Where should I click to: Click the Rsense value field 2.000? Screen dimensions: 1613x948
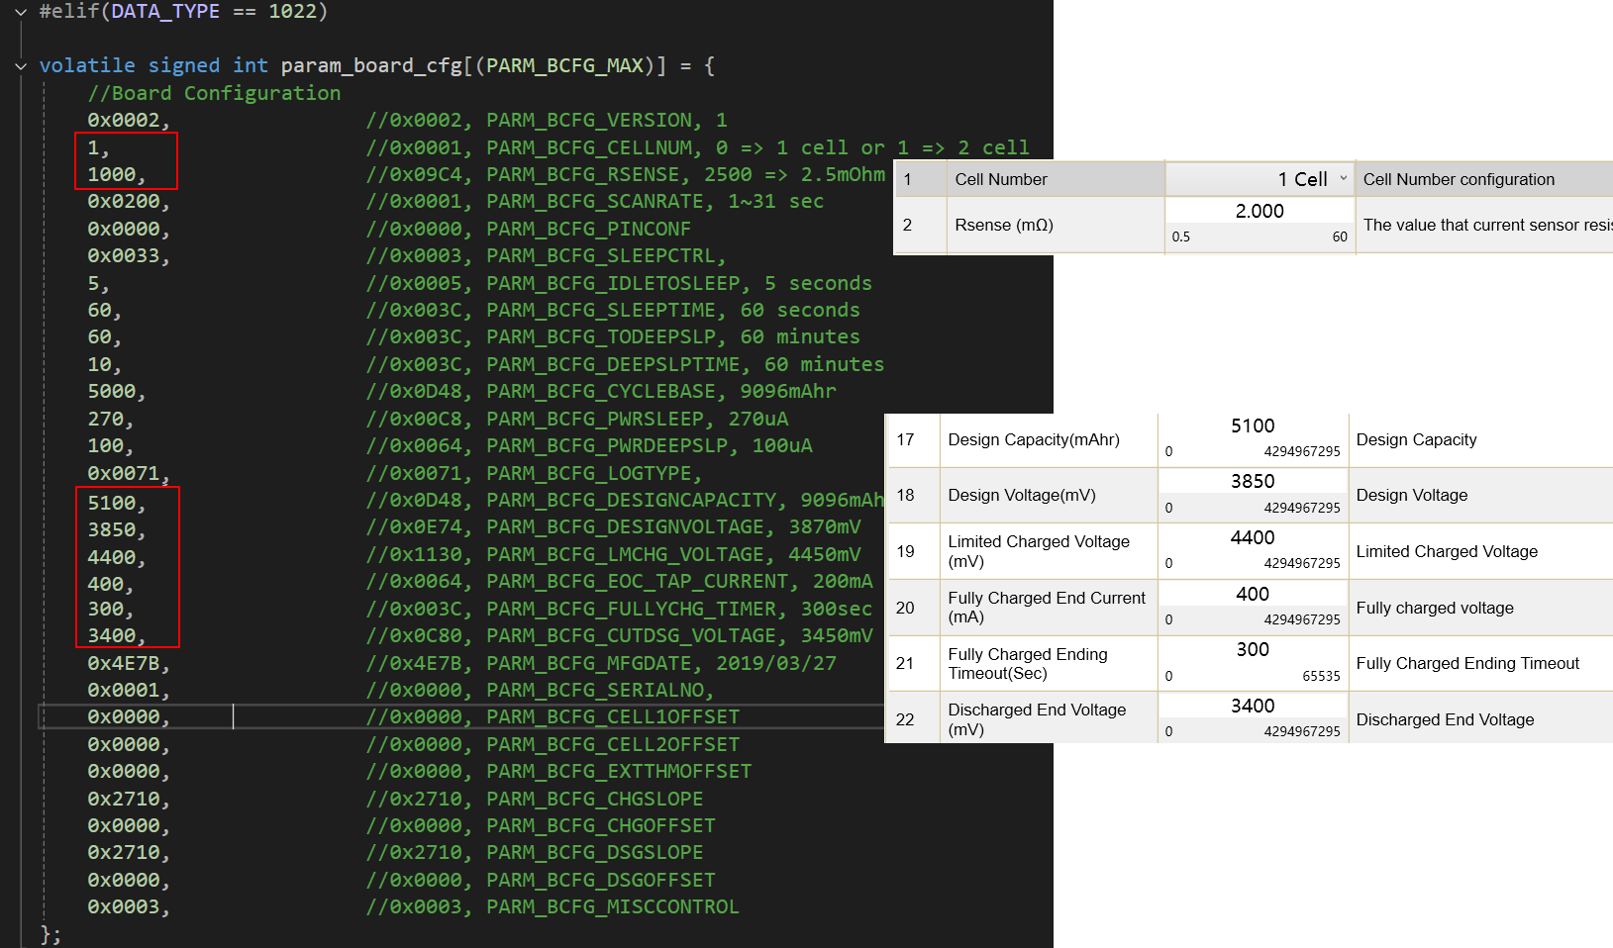pos(1260,211)
